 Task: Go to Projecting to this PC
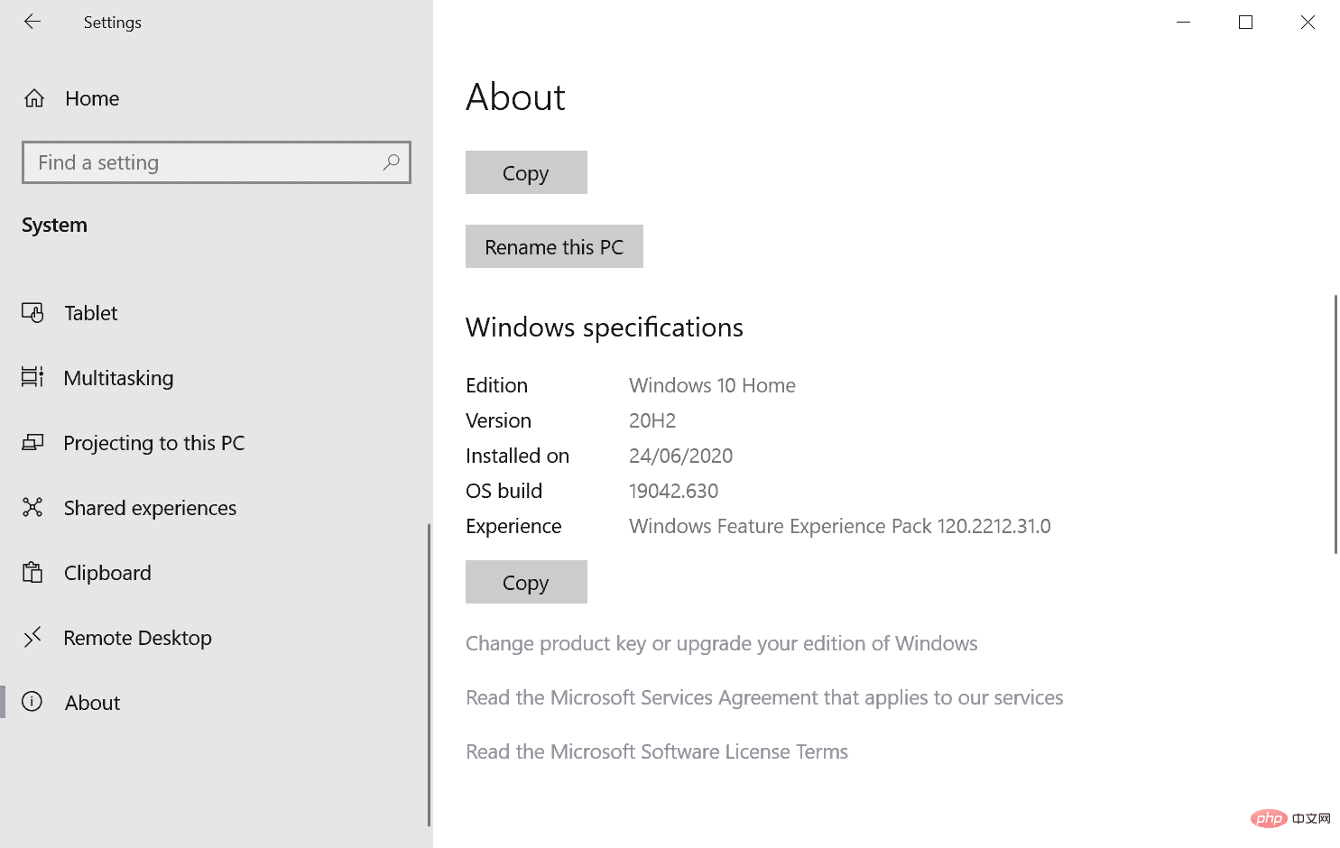pyautogui.click(x=154, y=443)
